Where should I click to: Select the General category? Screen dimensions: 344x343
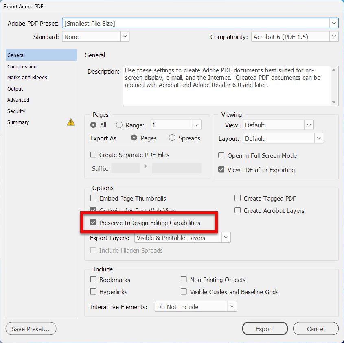click(41, 55)
